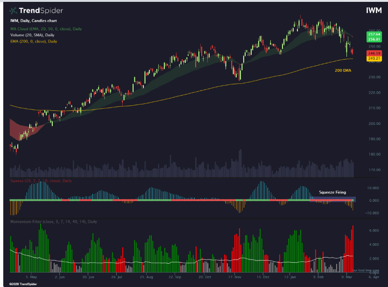This screenshot has width=388, height=287.
Task: Select the 'Squeeze Firing' text annotation
Action: coord(332,192)
